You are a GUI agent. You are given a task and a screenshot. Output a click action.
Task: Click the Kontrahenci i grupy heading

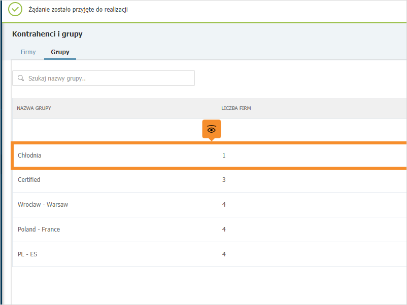click(x=47, y=34)
